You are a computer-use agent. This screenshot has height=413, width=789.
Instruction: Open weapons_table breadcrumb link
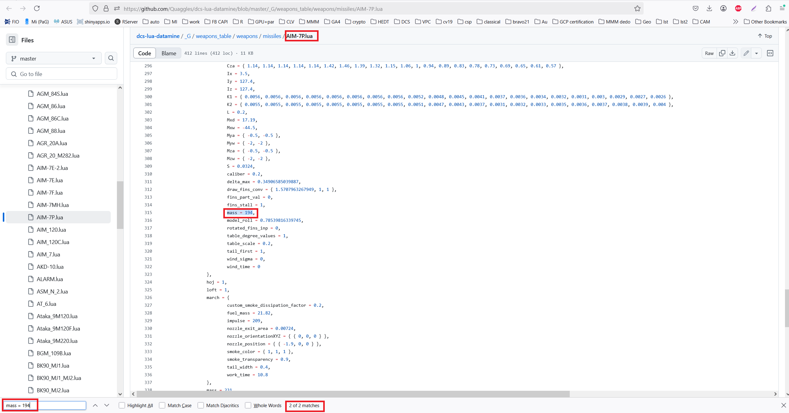pos(213,36)
